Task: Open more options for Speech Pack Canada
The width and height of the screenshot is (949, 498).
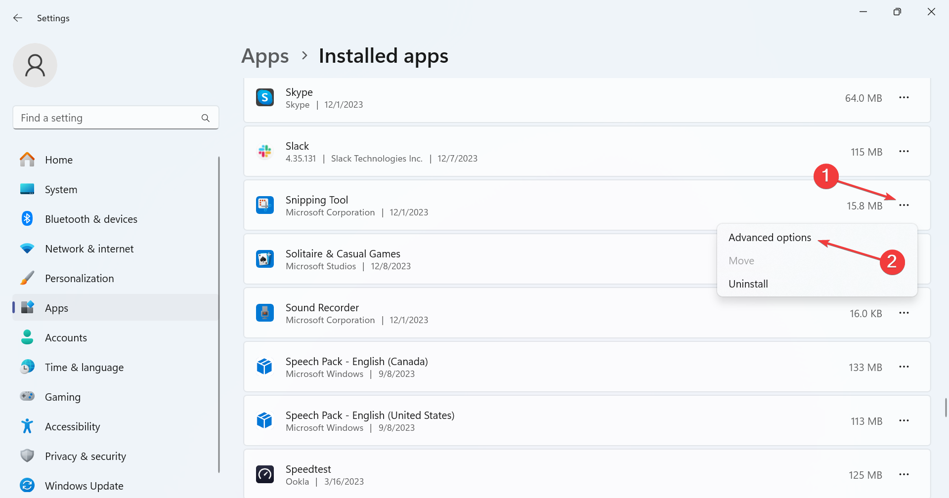Action: tap(904, 367)
